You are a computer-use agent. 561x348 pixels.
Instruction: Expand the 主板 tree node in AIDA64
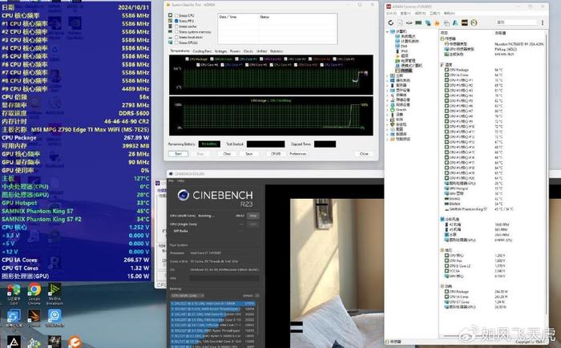[x=387, y=75]
